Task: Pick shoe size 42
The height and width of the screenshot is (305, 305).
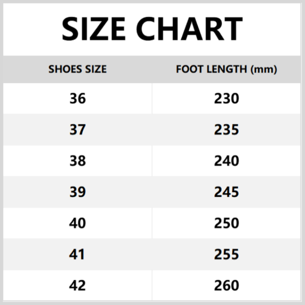Action: [77, 285]
